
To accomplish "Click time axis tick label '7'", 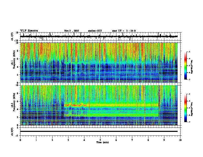I will [132, 140].
